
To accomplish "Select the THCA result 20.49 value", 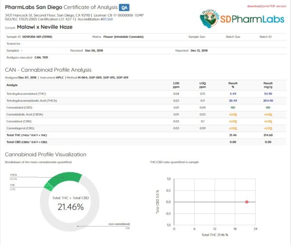I will (x=233, y=101).
